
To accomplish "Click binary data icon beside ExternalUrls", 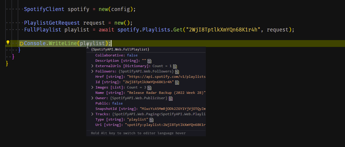I will (x=175, y=66).
